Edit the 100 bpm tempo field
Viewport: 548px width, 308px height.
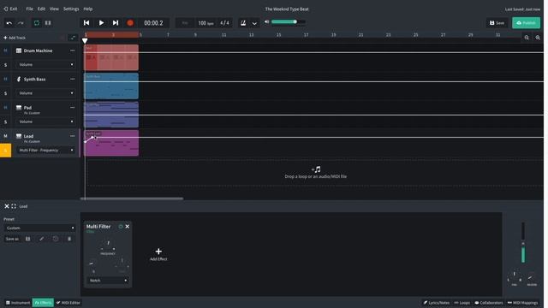tap(205, 23)
